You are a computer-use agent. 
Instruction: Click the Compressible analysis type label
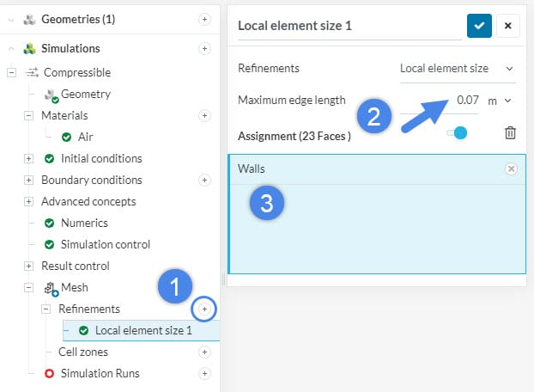[x=77, y=72]
